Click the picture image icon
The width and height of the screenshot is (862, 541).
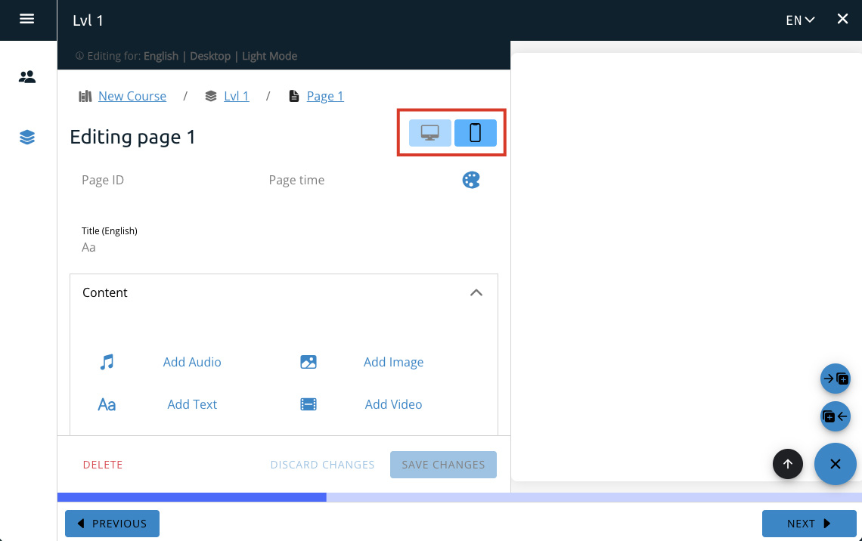[x=309, y=362]
